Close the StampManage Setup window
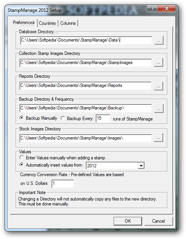This screenshot has width=186, height=239. (167, 8)
